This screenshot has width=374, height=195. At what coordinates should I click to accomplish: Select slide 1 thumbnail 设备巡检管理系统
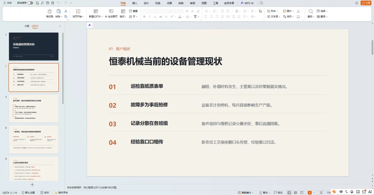coord(34,46)
